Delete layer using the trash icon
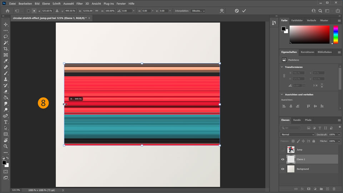This screenshot has width=343, height=193. (334, 189)
